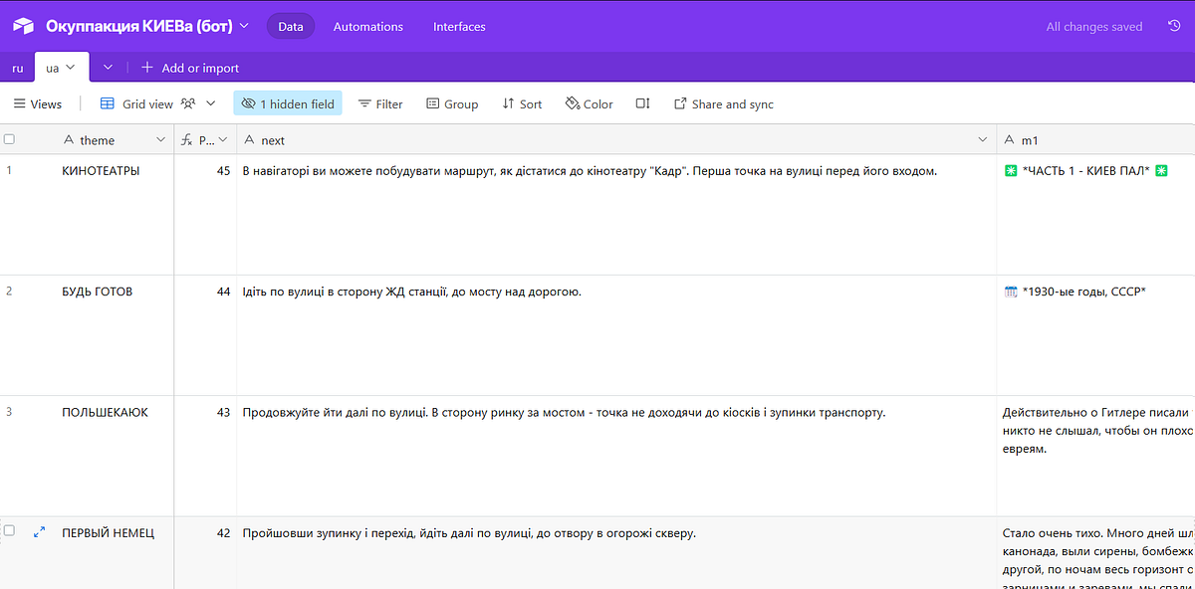Select the m1 cell starting Действительно о Гитлере
Viewport: 1195px width, 589px height.
pos(1095,456)
